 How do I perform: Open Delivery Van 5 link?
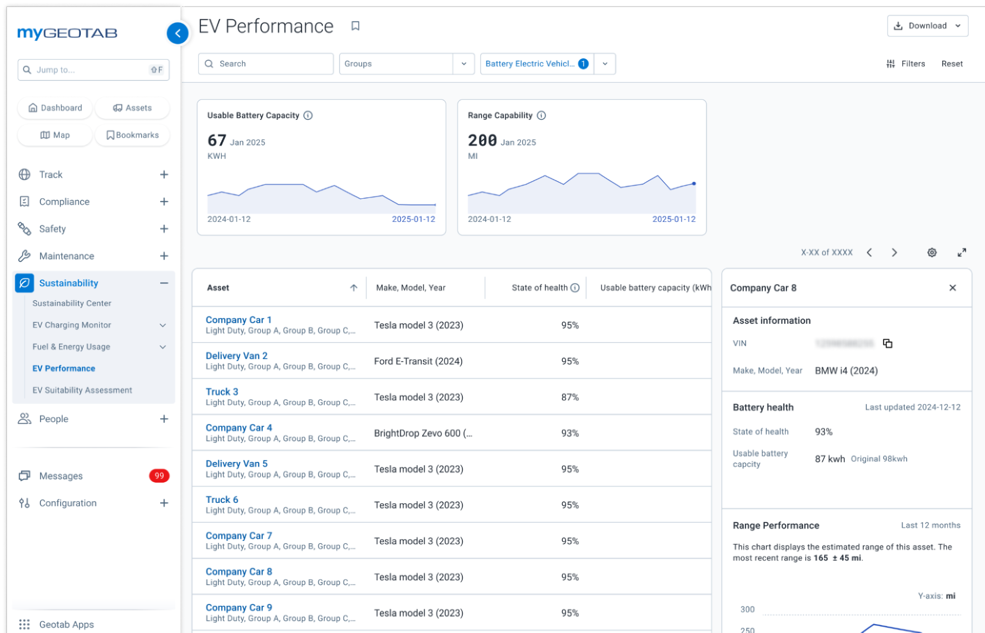(237, 463)
